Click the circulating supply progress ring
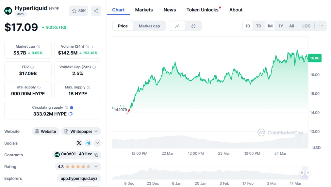 (x=71, y=114)
